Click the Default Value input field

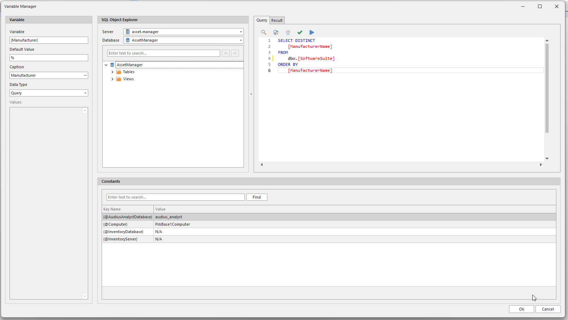click(49, 58)
